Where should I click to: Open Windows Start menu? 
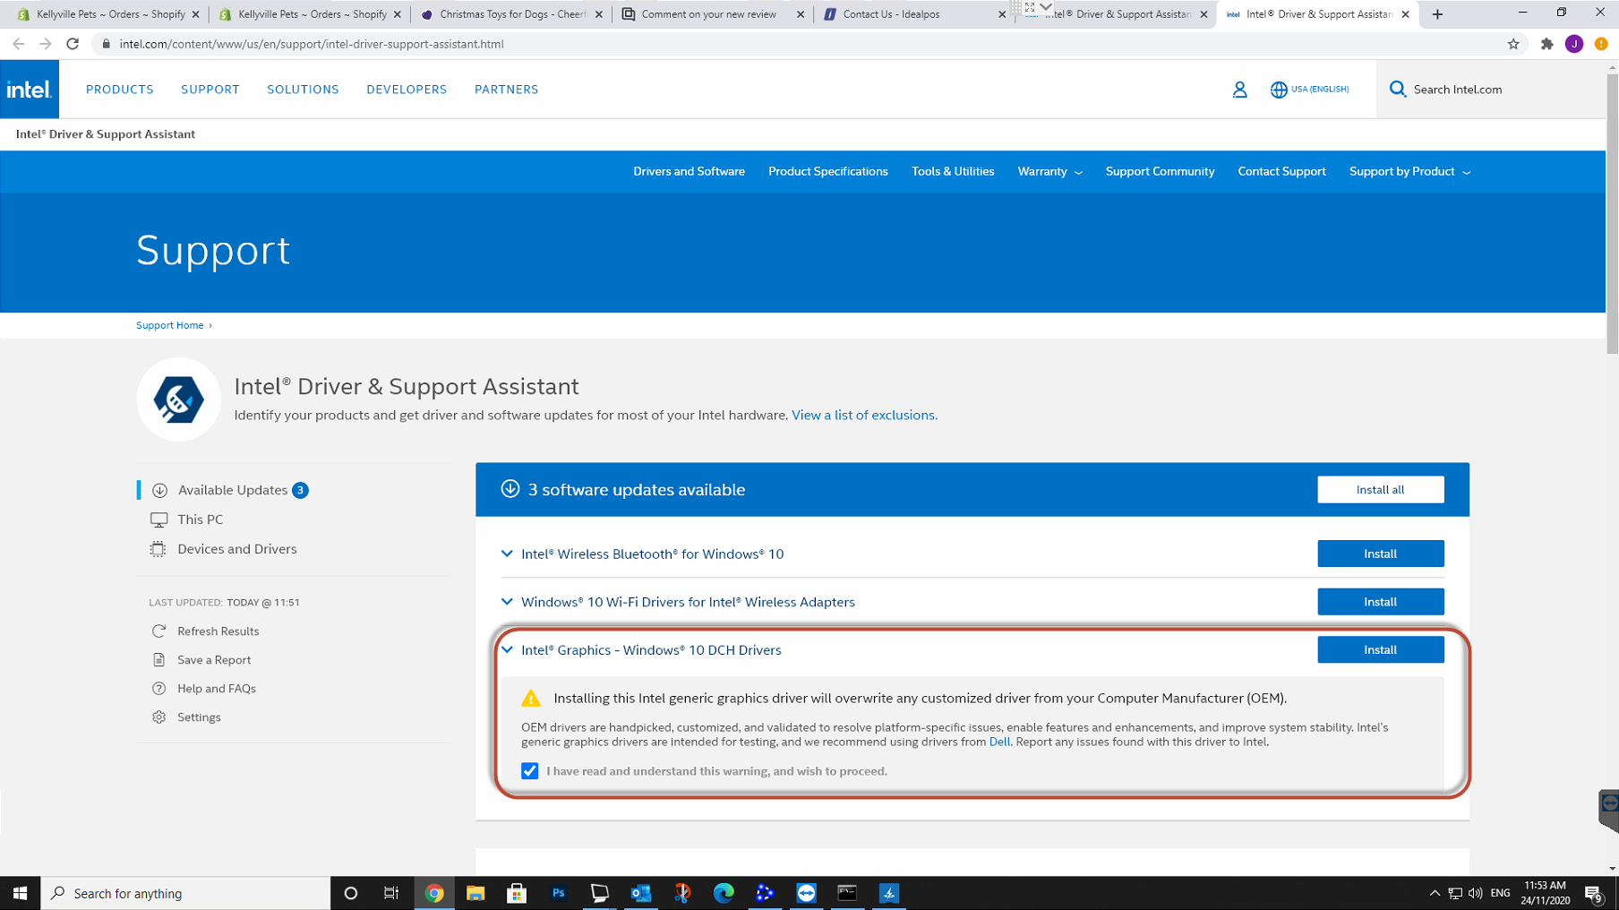pos(20,893)
